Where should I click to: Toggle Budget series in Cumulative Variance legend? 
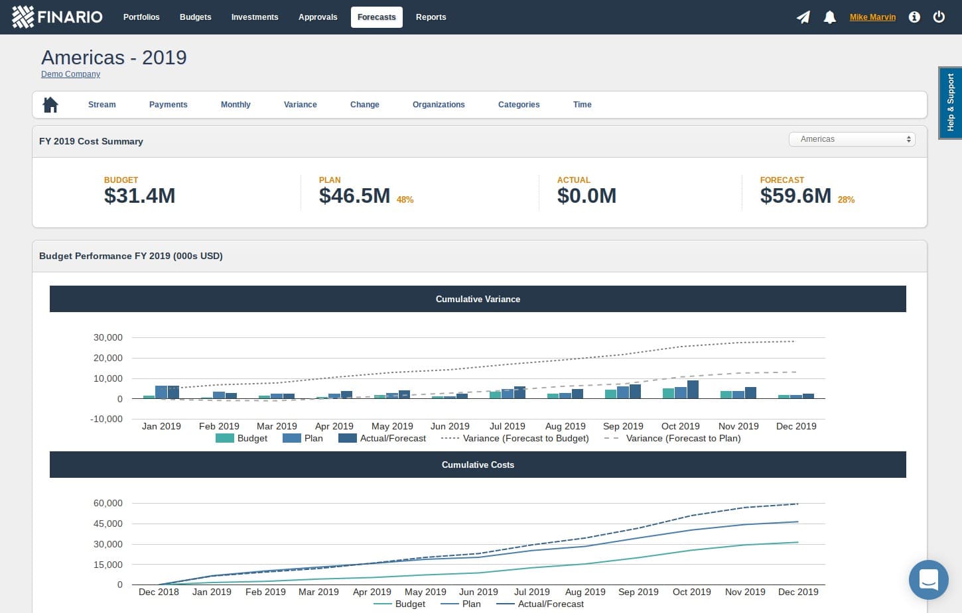(x=241, y=438)
